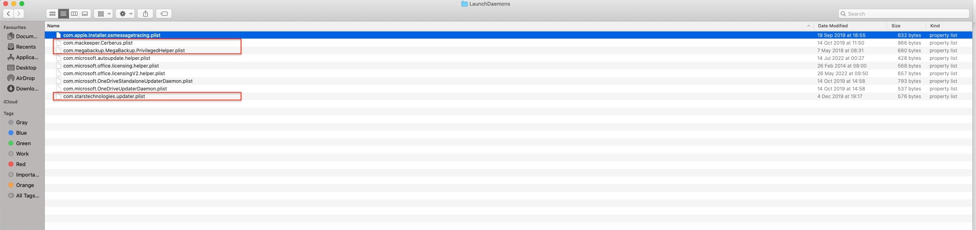976x230 pixels.
Task: Open Downloads in the sidebar
Action: click(x=23, y=88)
